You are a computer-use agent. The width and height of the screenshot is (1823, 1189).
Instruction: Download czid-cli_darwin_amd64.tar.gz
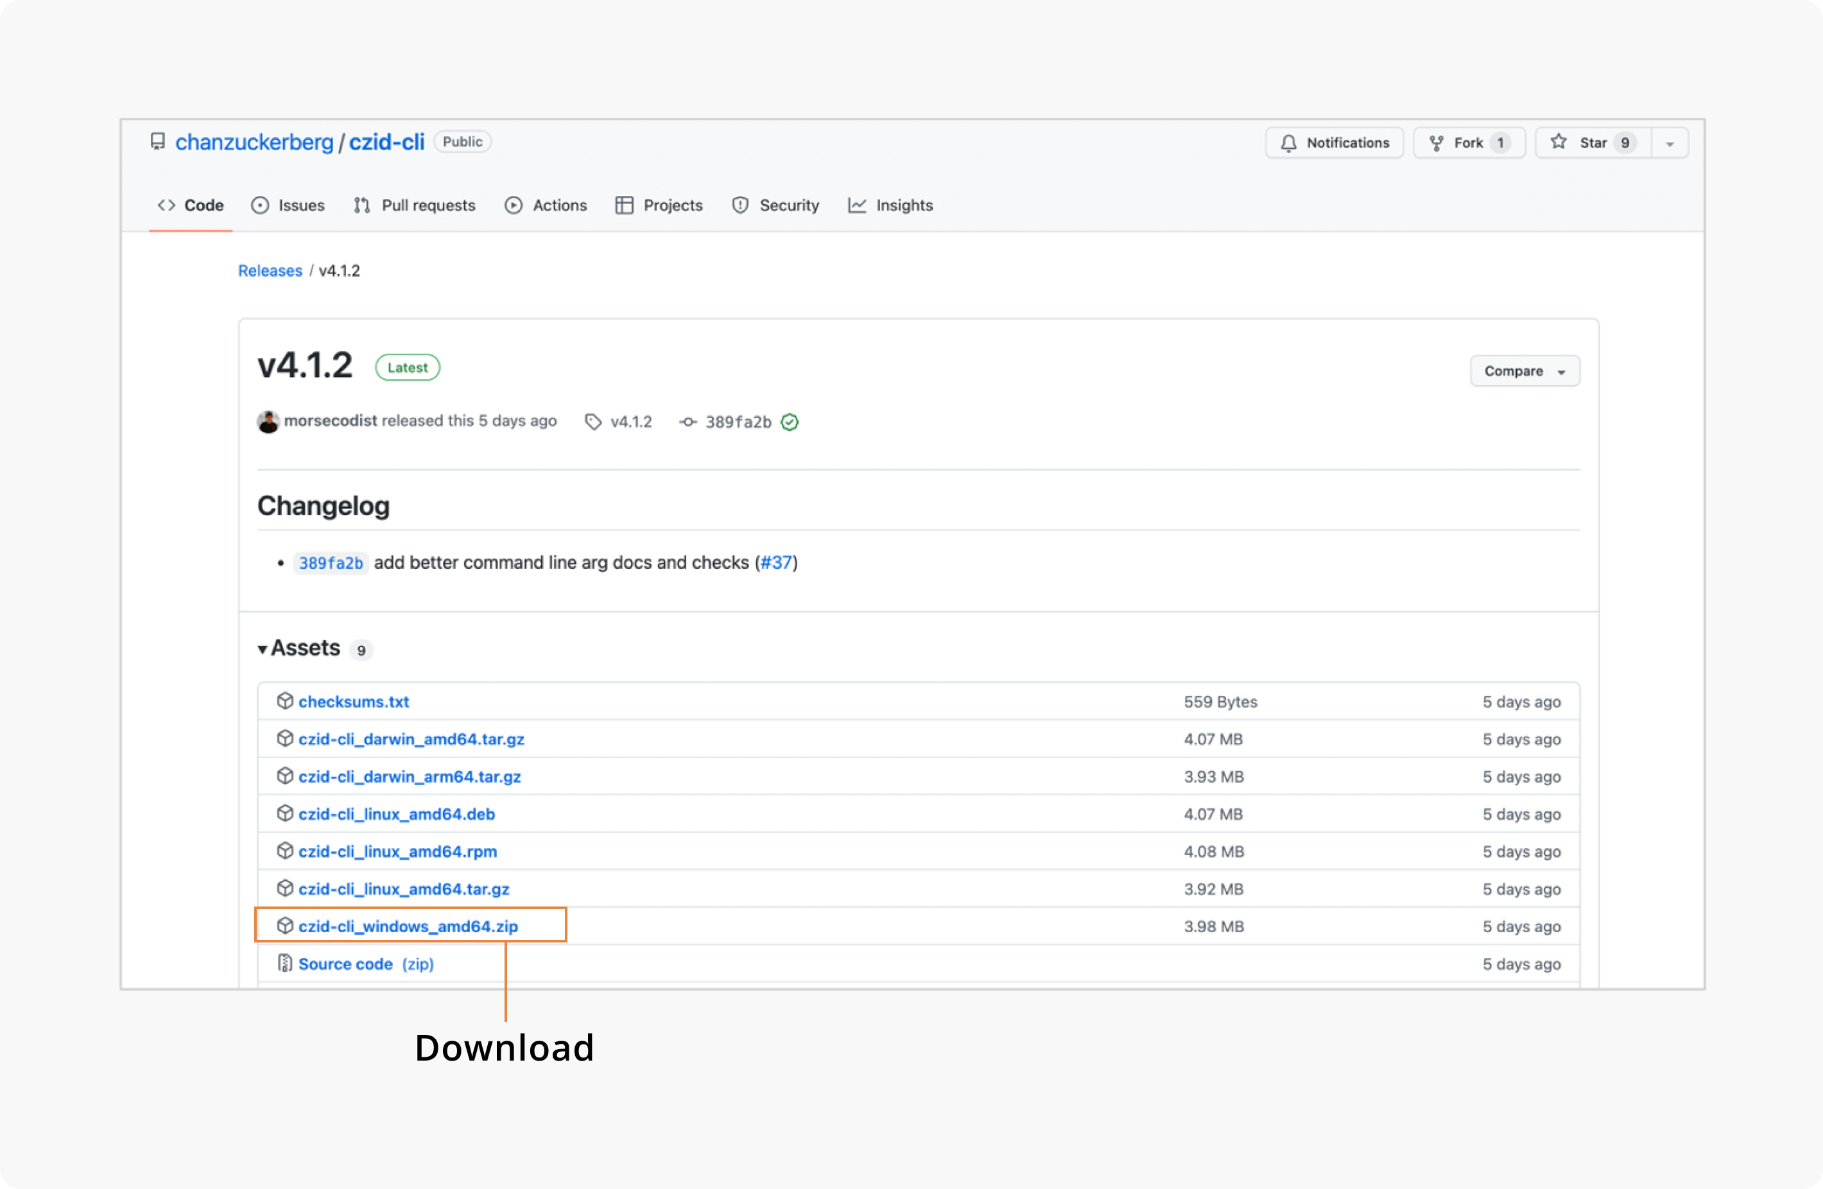pos(411,740)
